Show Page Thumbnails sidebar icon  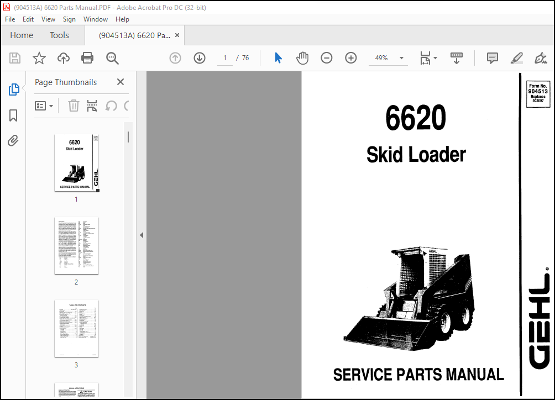click(13, 90)
